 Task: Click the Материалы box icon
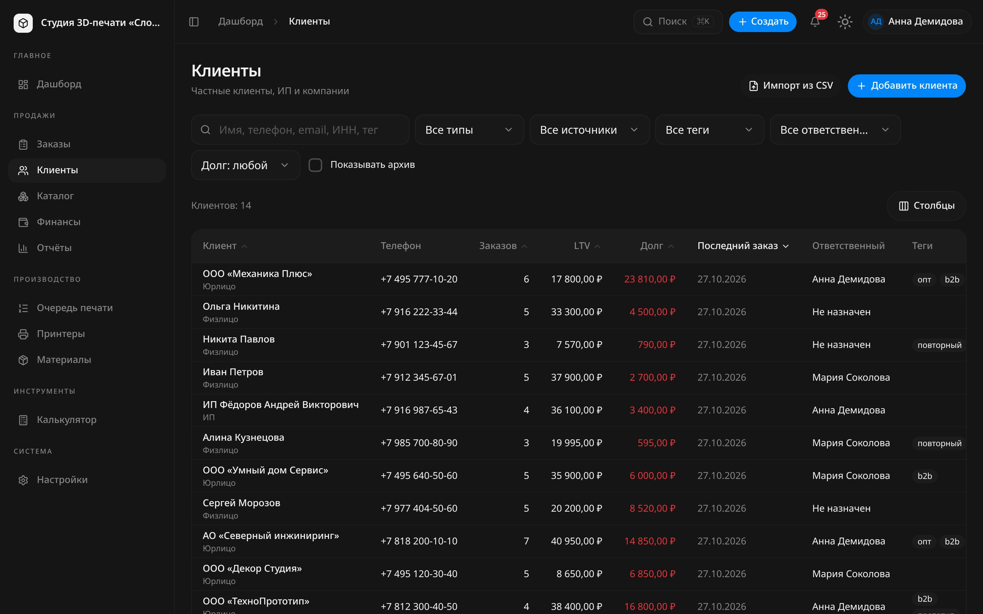[x=23, y=360]
